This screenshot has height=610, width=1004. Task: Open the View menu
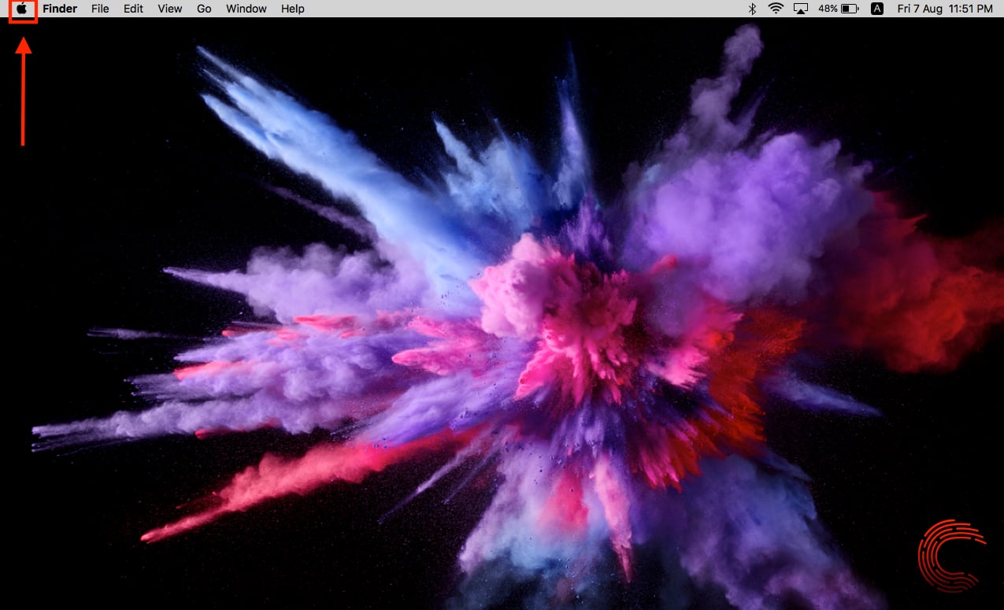[170, 9]
